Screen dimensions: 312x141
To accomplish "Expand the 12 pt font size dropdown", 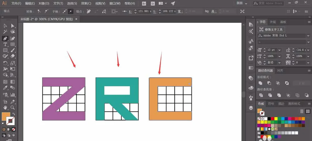I will (279, 50).
